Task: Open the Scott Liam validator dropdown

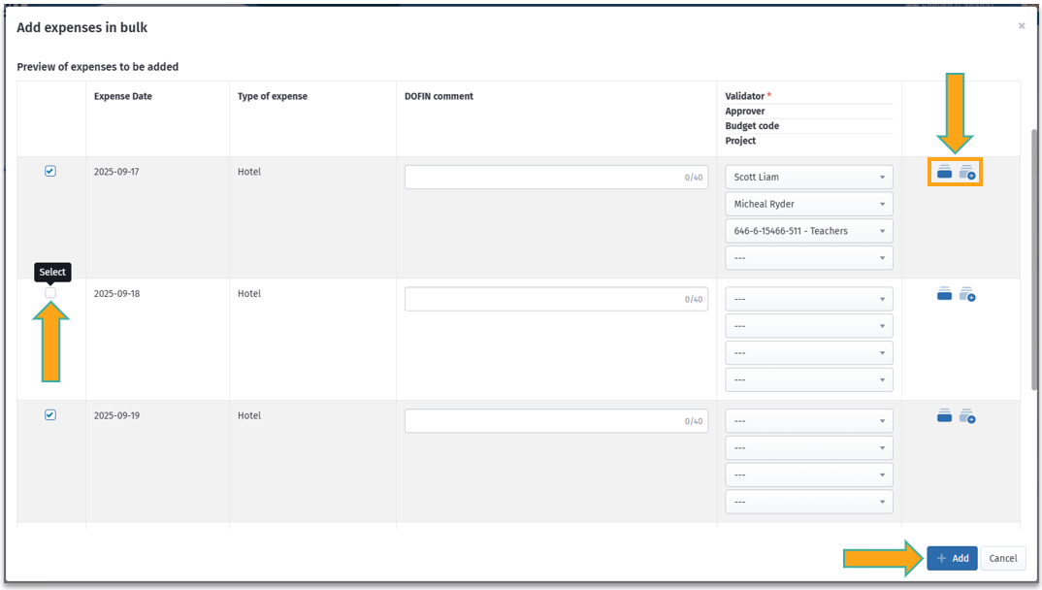Action: click(x=809, y=177)
